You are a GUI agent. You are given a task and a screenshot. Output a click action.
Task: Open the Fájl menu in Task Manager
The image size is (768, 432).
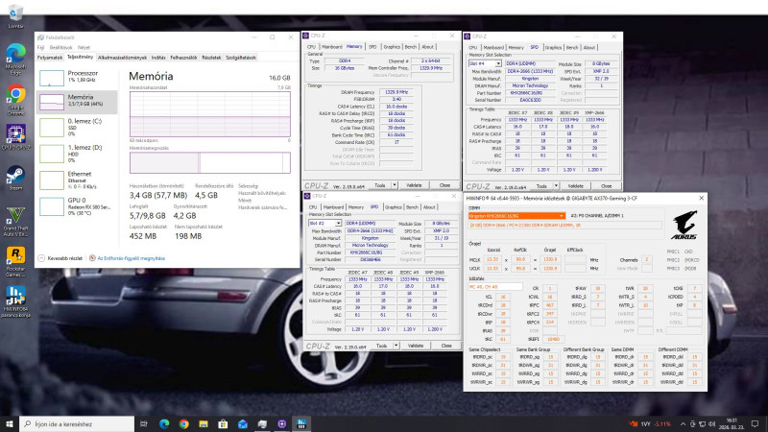pos(40,47)
